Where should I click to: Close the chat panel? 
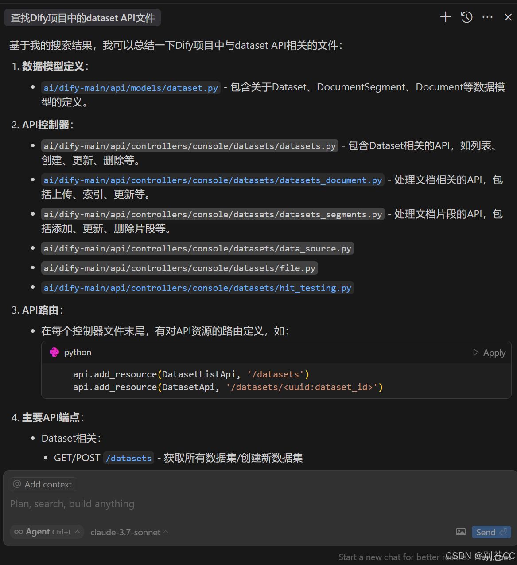508,17
